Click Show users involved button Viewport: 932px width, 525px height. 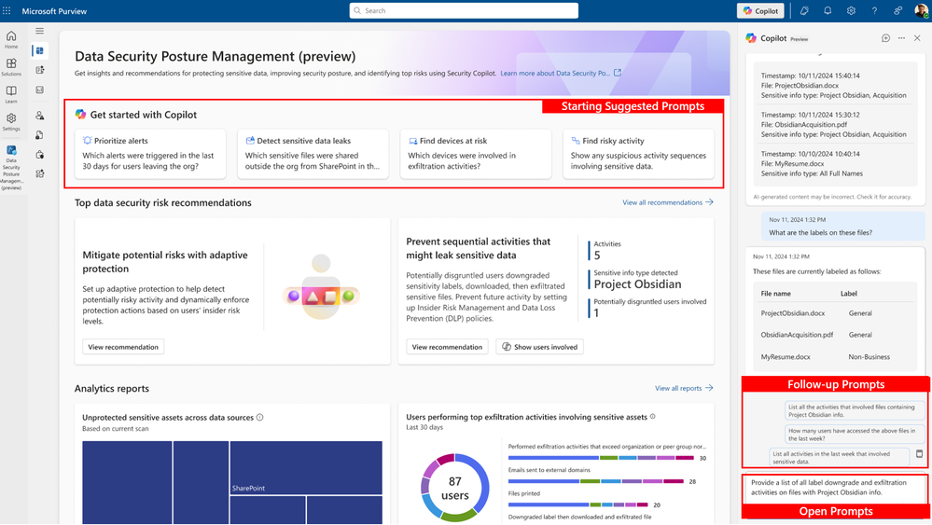(x=540, y=347)
